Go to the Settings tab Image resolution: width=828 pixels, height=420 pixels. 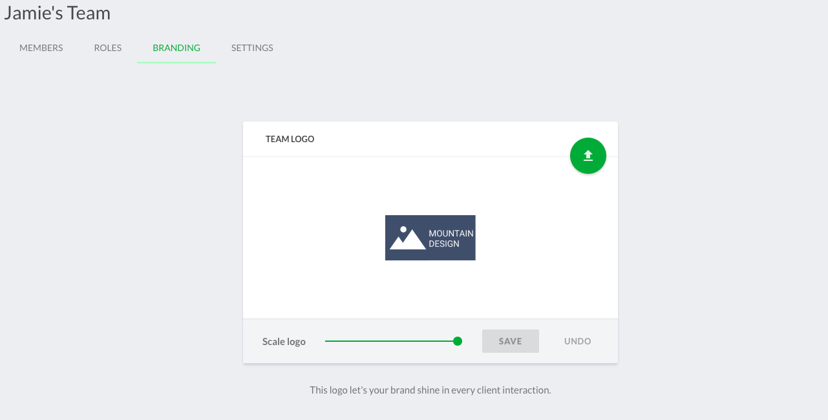[252, 48]
